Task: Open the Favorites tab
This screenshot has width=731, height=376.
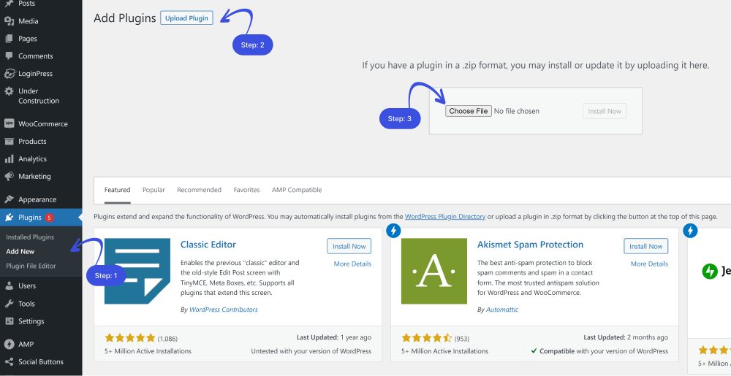Action: click(x=246, y=190)
